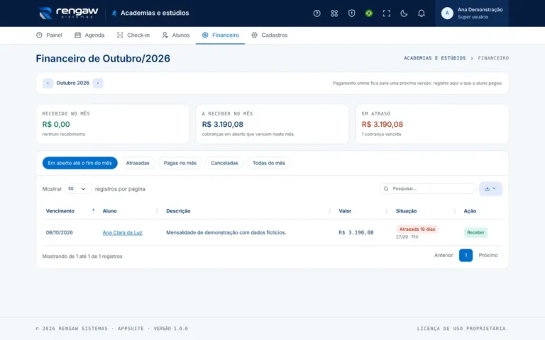Toggle fullscreen mode icon
This screenshot has width=545, height=340.
click(386, 13)
